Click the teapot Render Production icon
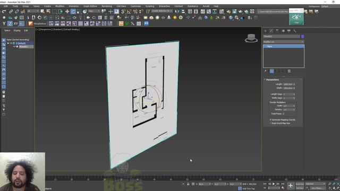The width and height of the screenshot is (340, 191). [240, 12]
